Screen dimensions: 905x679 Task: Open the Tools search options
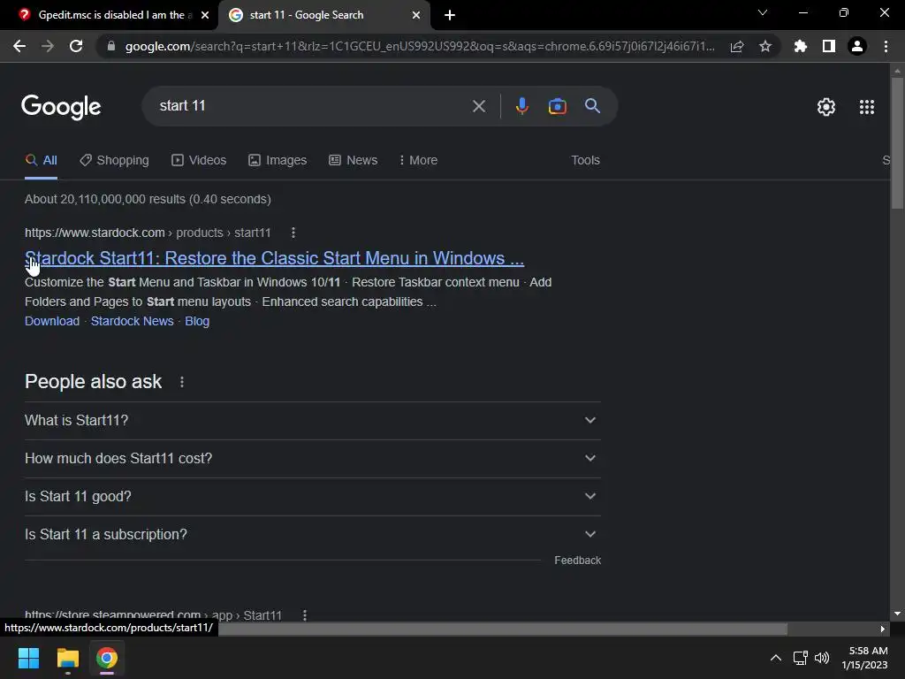point(585,160)
